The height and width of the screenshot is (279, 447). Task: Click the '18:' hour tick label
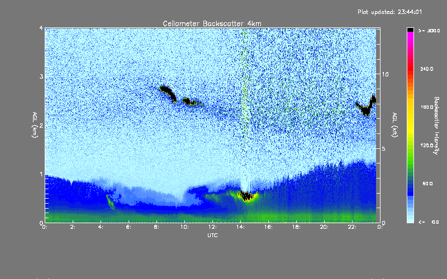pos(297,227)
